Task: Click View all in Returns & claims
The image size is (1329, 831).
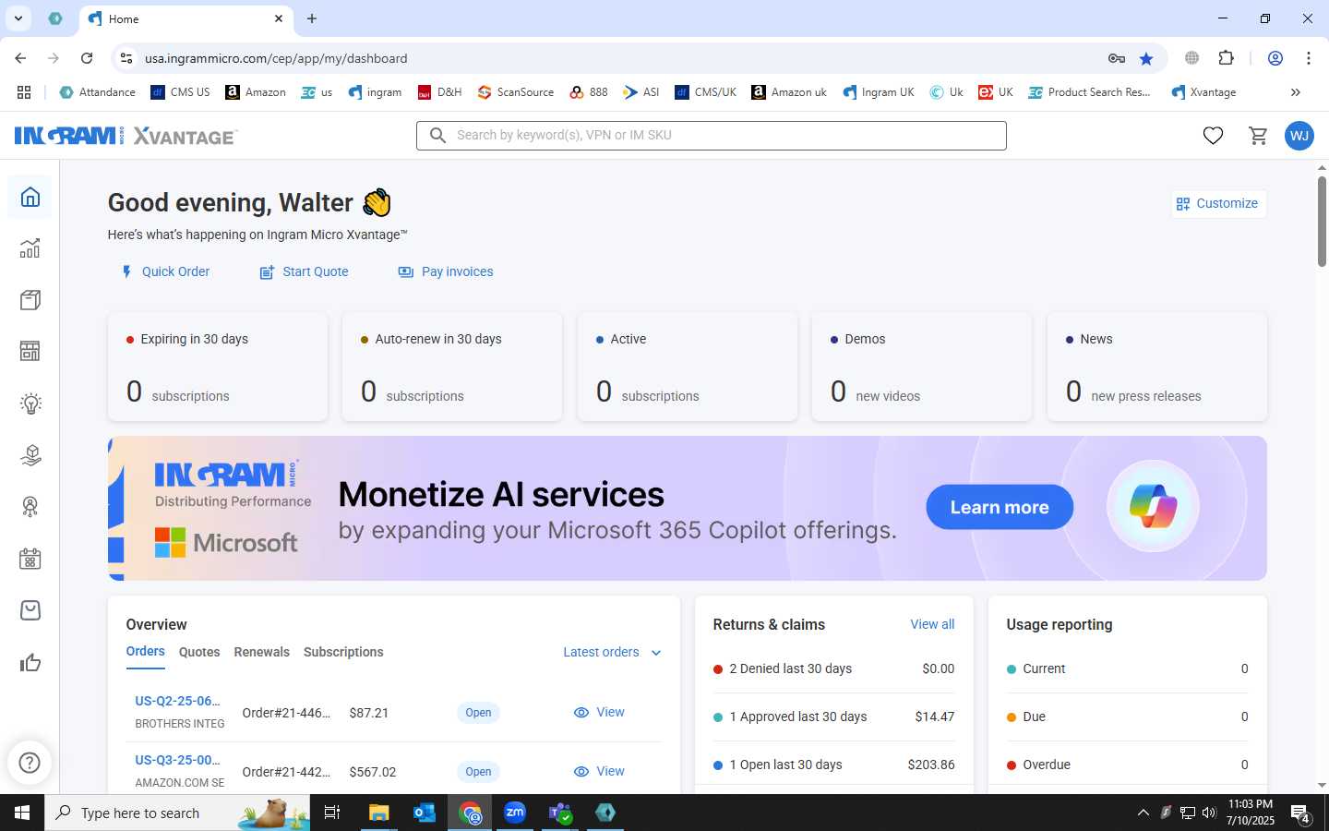Action: click(x=932, y=624)
